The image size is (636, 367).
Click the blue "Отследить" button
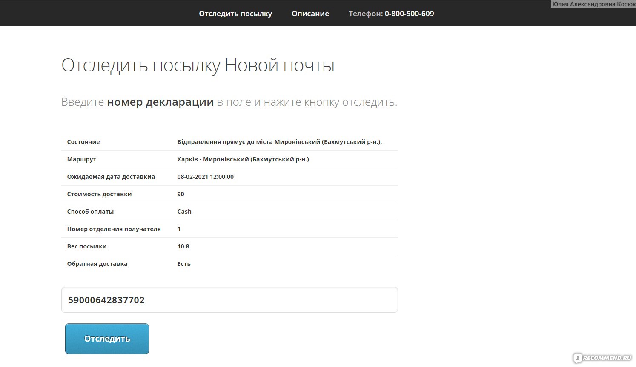pos(107,339)
